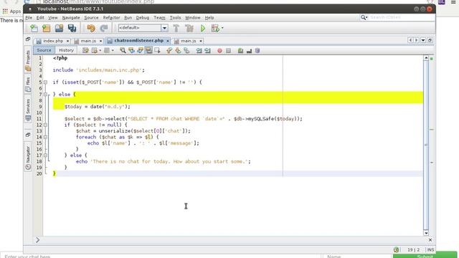Collapse code fold at line 5
Image resolution: width=459 pixels, height=258 pixels.
[x=45, y=82]
